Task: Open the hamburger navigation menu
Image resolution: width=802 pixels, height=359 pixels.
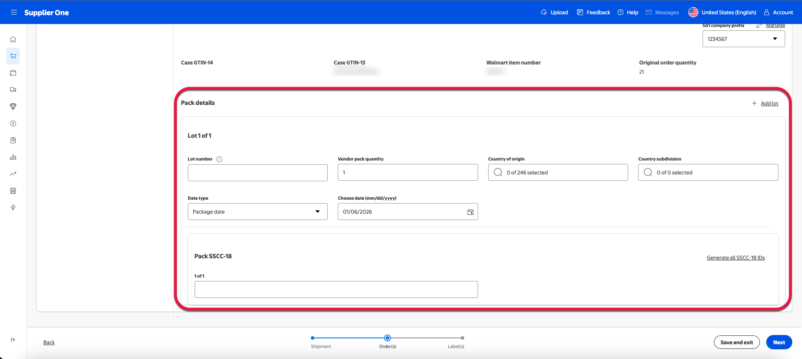Action: click(x=14, y=12)
